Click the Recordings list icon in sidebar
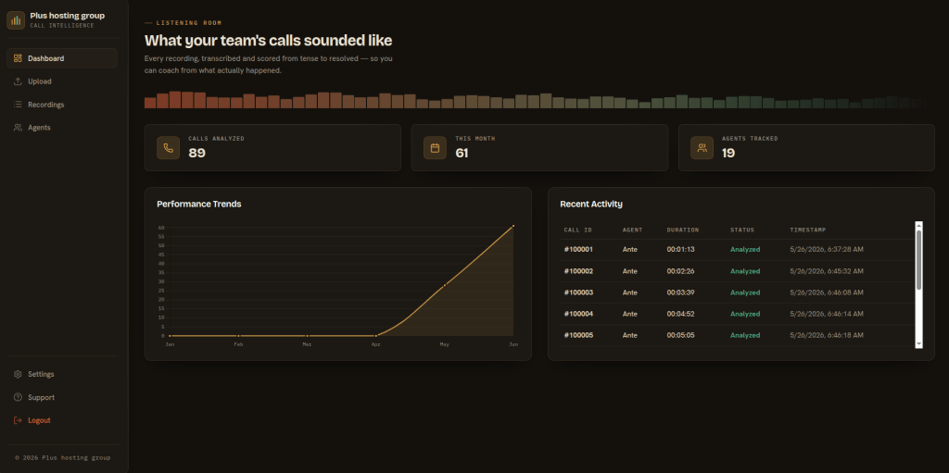 18,105
